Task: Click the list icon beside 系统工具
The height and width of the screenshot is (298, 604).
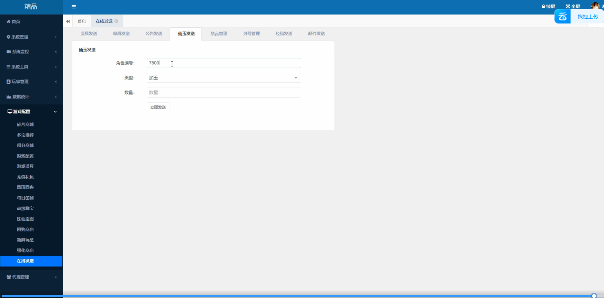Action: pos(8,67)
